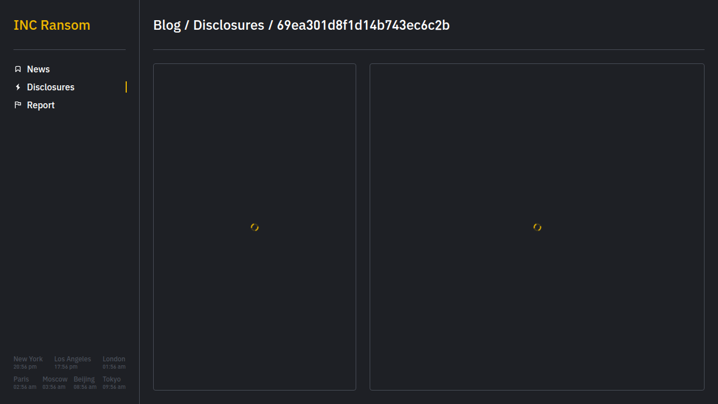Screen dimensions: 718x404
Task: Click the yellow active indicator next to Disclosures
Action: point(126,87)
